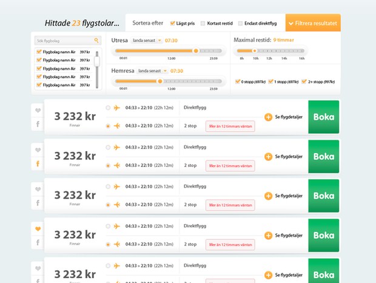Screen dimensions: 376x283
Task: Uncheck the 0 stopp (697kr) filter
Action: (x=238, y=81)
